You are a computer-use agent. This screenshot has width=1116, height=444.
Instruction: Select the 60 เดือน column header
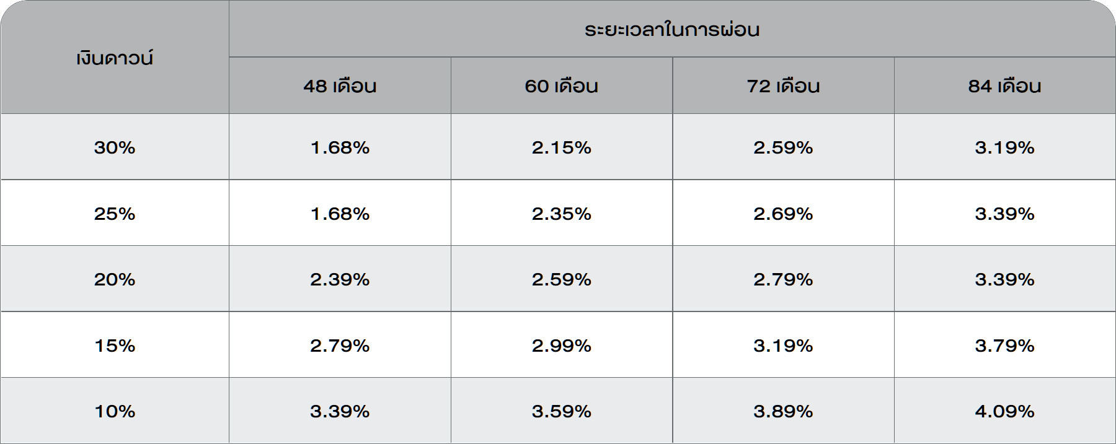pos(561,86)
